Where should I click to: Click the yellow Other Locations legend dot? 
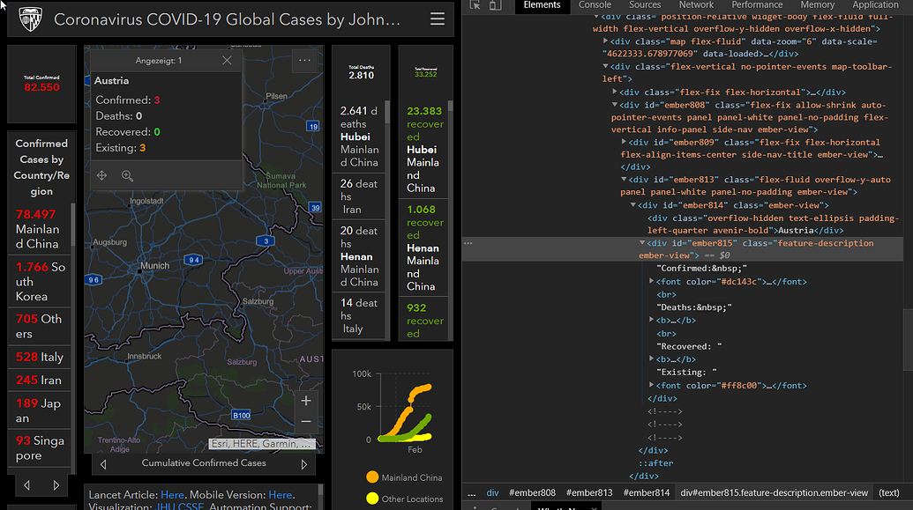(x=372, y=499)
